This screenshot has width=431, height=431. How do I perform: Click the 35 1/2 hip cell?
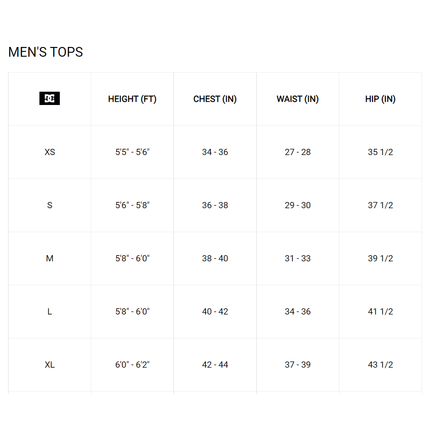(x=381, y=152)
